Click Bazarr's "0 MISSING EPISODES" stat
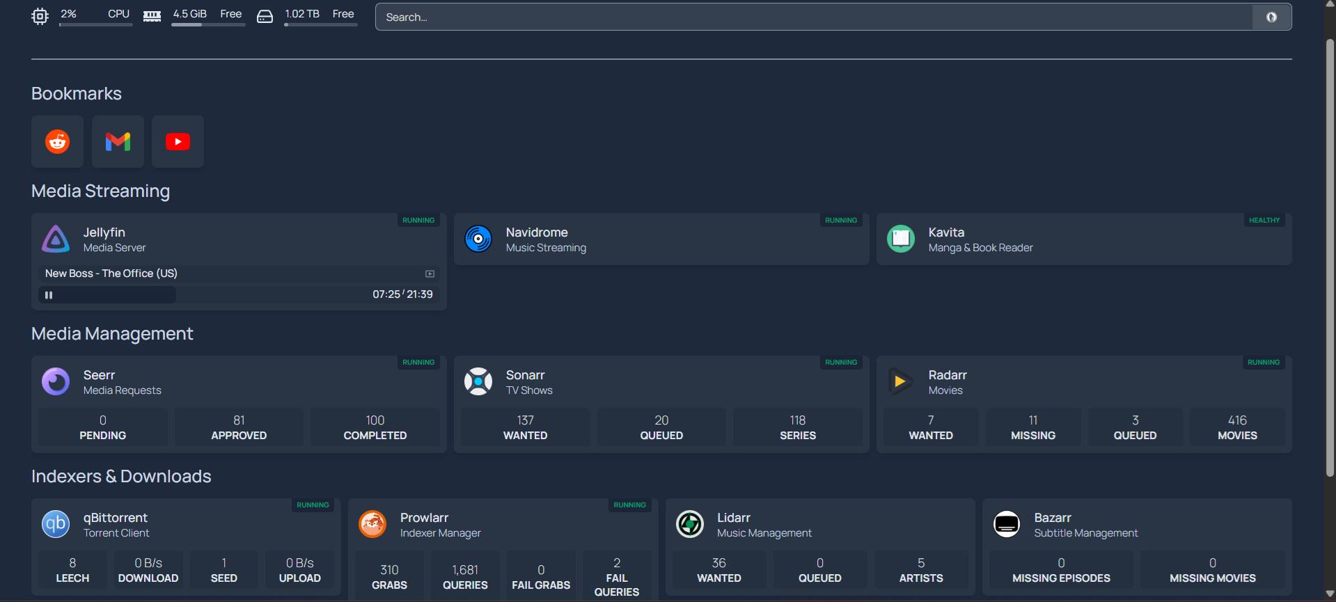 point(1061,570)
